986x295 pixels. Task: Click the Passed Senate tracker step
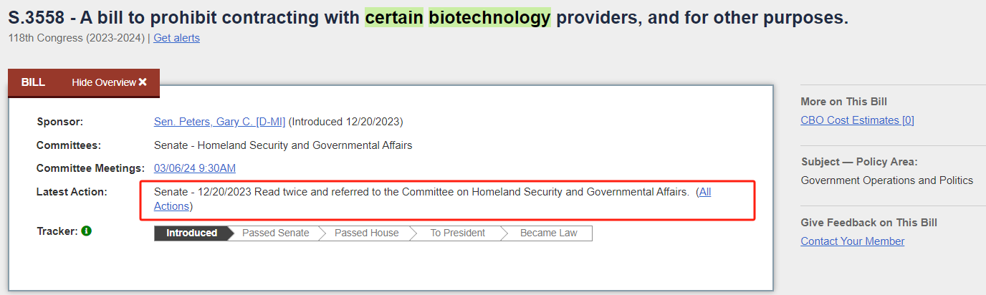[x=275, y=233]
